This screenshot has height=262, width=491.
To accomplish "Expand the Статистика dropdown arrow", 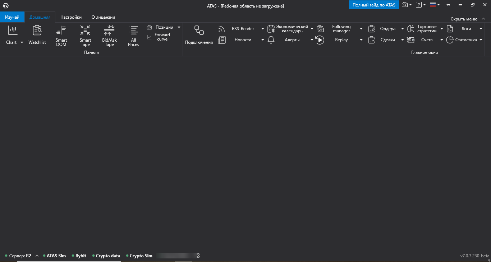I will coord(481,40).
